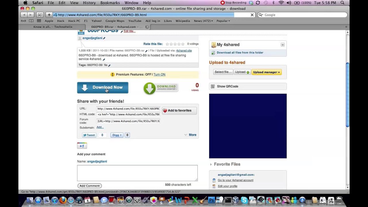Show QRCode panel

click(x=248, y=86)
